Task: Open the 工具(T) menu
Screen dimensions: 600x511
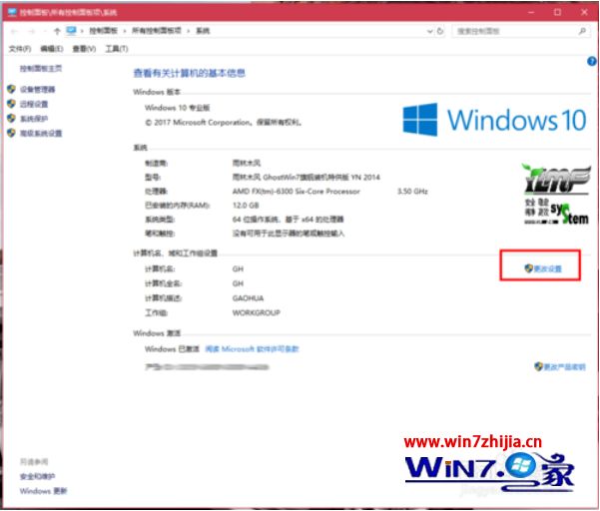Action: point(117,49)
